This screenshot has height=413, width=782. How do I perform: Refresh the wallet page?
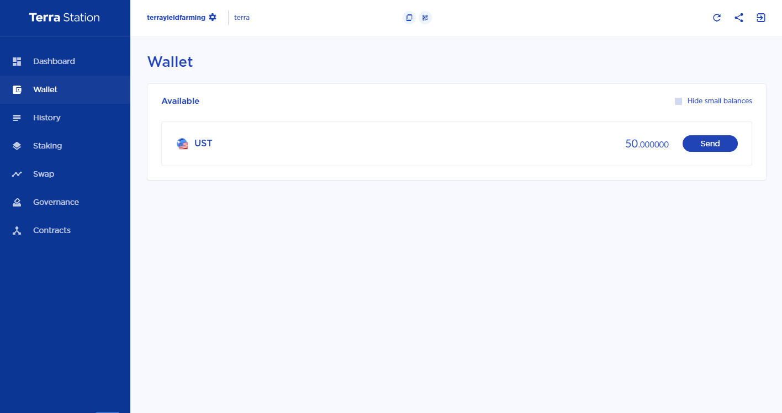pos(717,18)
